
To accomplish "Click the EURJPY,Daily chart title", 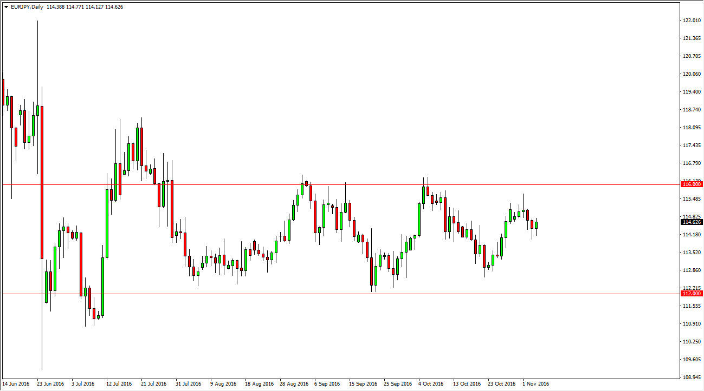I will coord(28,7).
